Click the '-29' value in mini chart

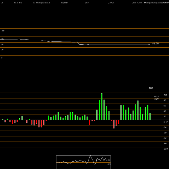[109, 164]
